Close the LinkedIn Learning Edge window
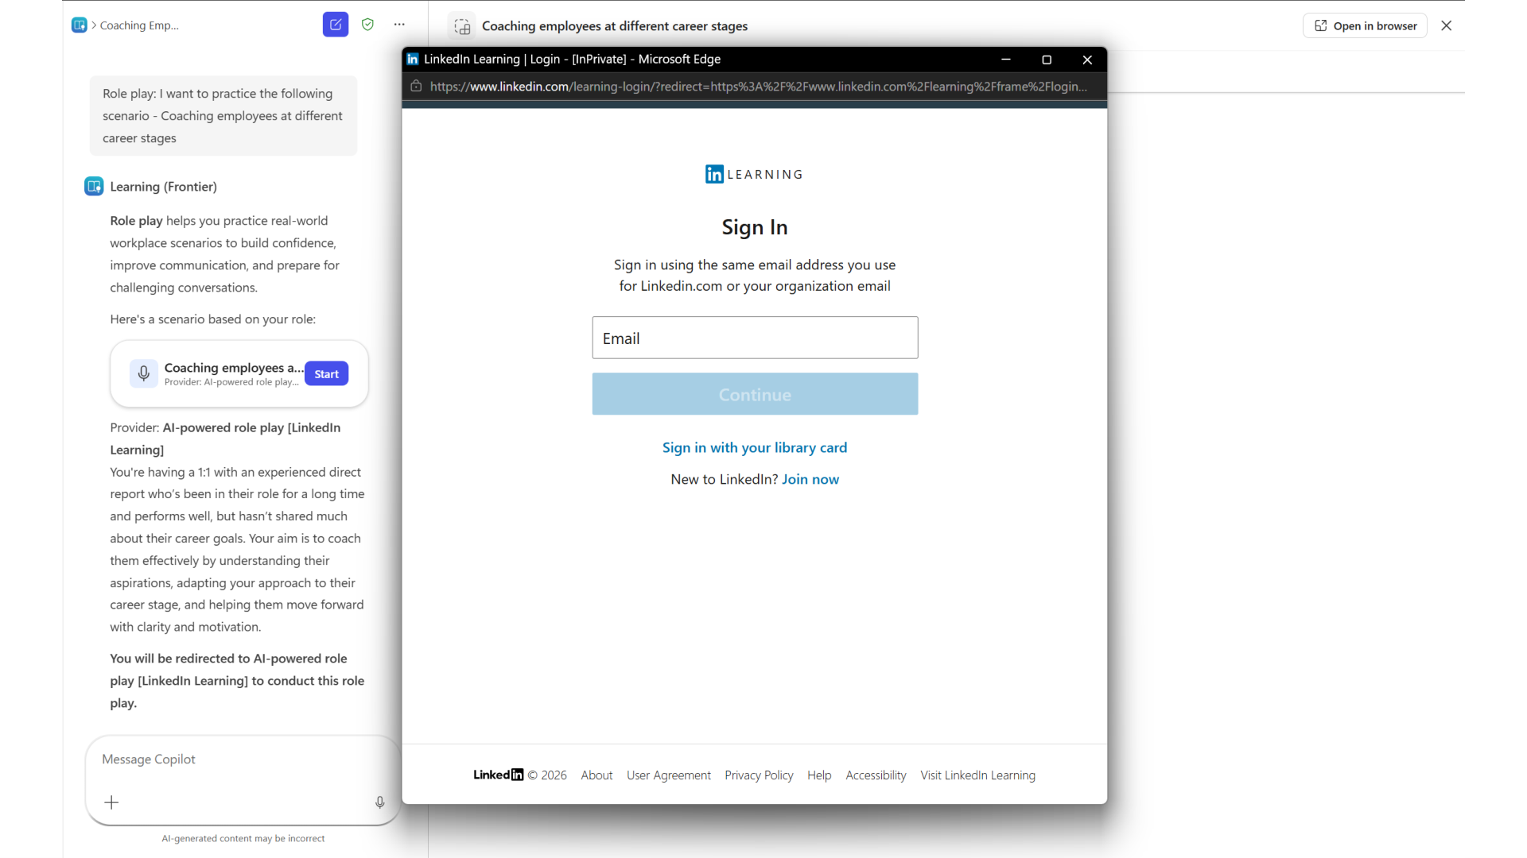 (1087, 60)
